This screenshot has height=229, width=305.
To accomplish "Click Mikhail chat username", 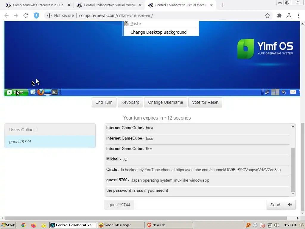I will pos(113,159).
